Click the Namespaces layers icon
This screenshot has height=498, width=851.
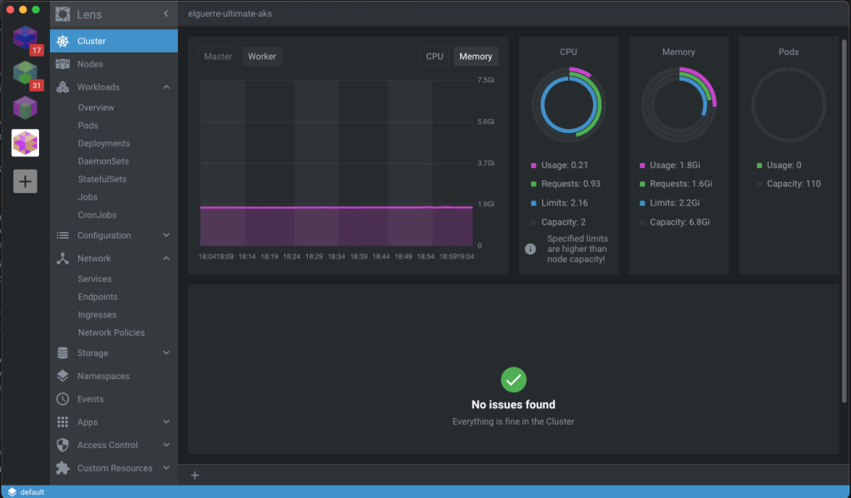[62, 376]
